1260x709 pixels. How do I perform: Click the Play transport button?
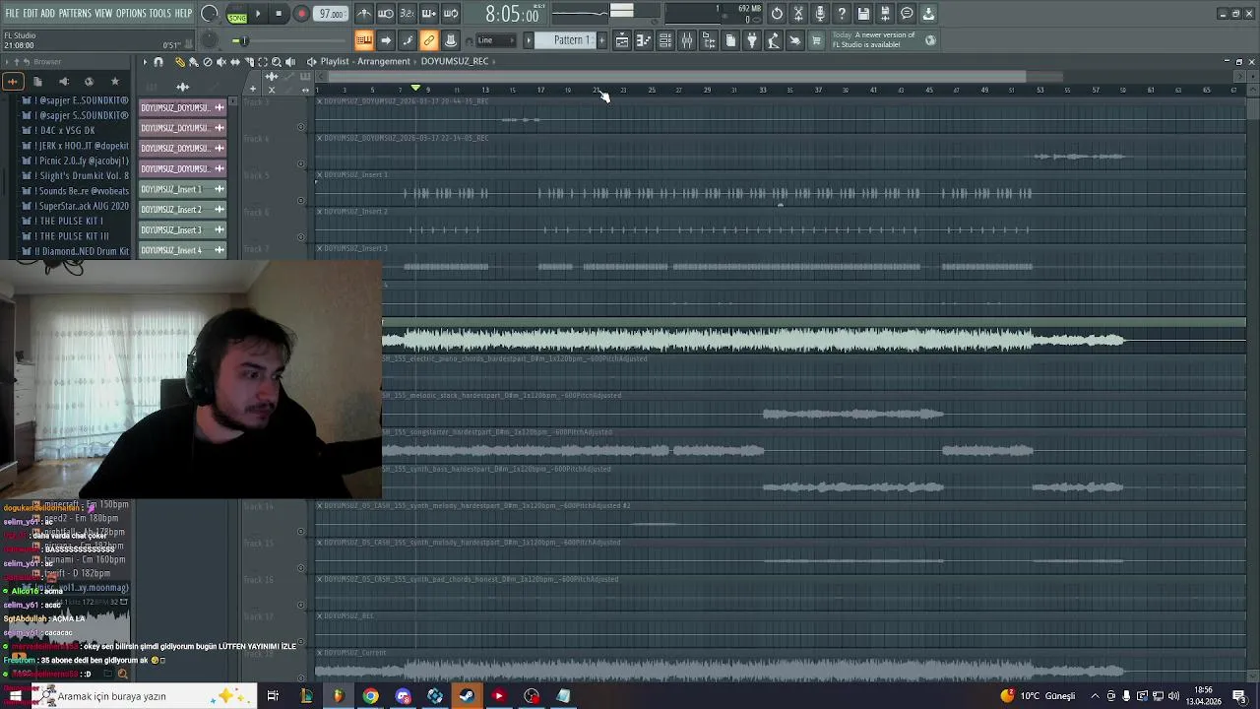[x=258, y=14]
